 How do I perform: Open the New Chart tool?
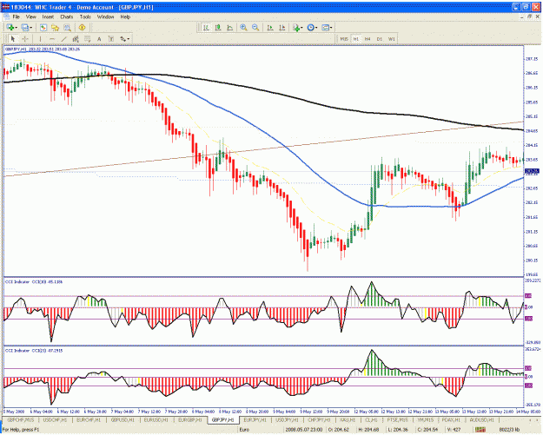(10, 27)
